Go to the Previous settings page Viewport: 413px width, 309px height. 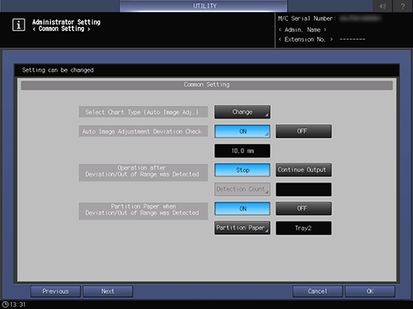tap(55, 291)
